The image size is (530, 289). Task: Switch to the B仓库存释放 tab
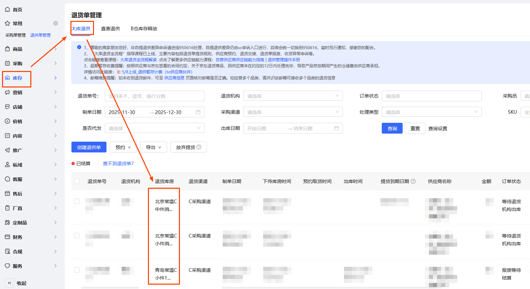(x=144, y=29)
